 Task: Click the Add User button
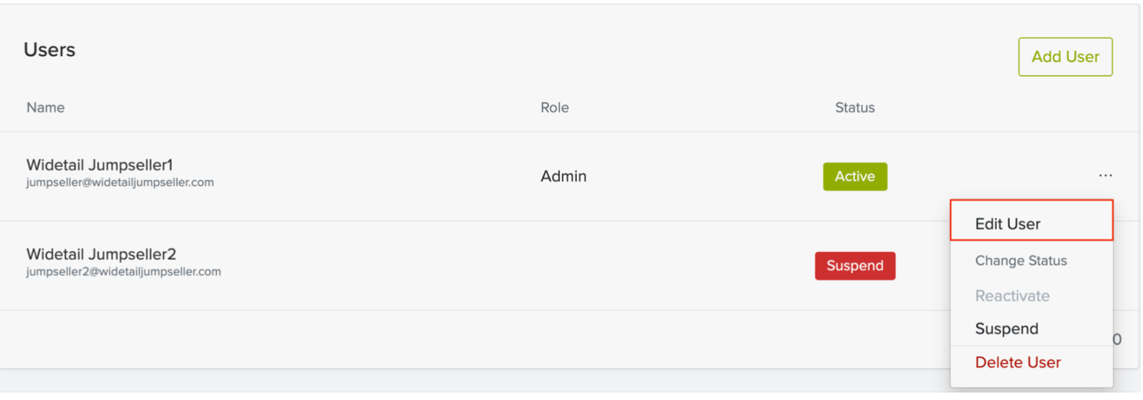(x=1065, y=57)
